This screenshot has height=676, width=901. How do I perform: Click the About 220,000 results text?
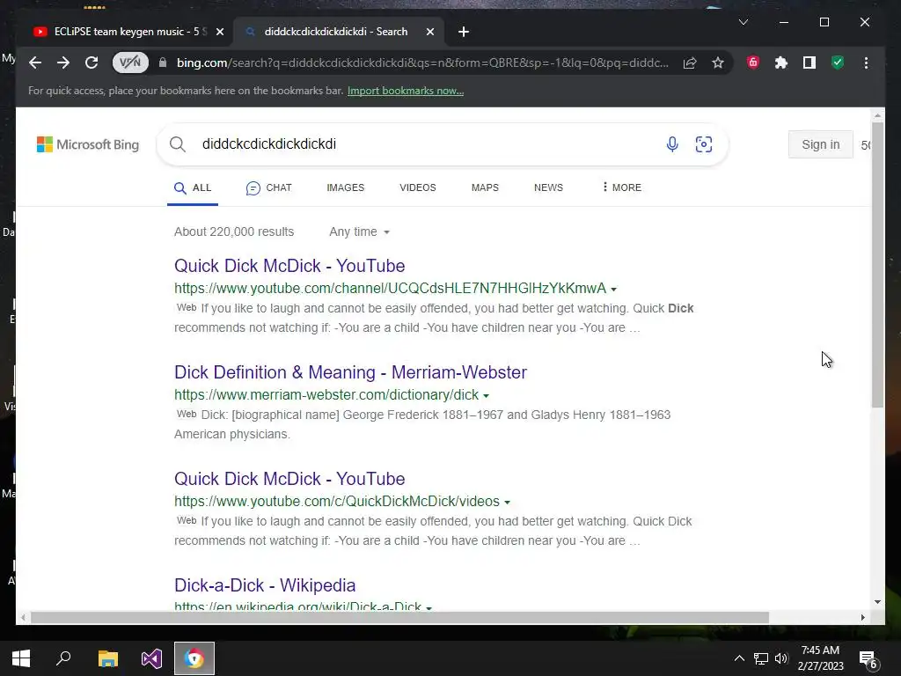(234, 231)
